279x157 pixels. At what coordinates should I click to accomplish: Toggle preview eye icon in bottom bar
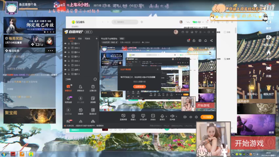click(x=190, y=117)
